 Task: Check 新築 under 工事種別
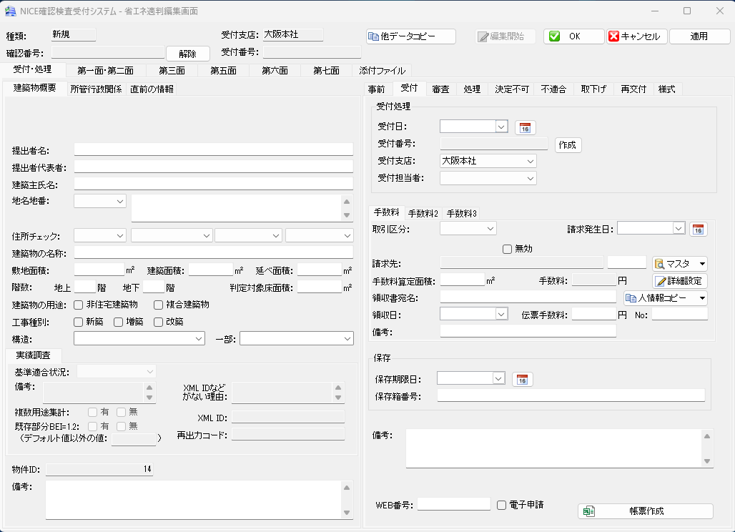78,322
